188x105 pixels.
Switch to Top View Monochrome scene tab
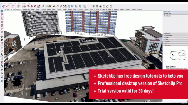pos(16,9)
